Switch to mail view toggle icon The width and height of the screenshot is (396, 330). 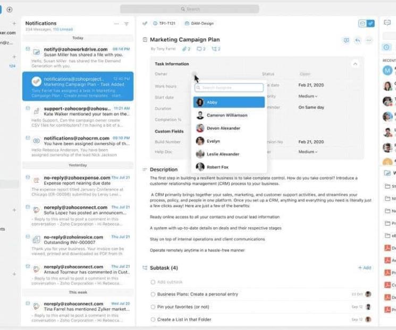[363, 23]
